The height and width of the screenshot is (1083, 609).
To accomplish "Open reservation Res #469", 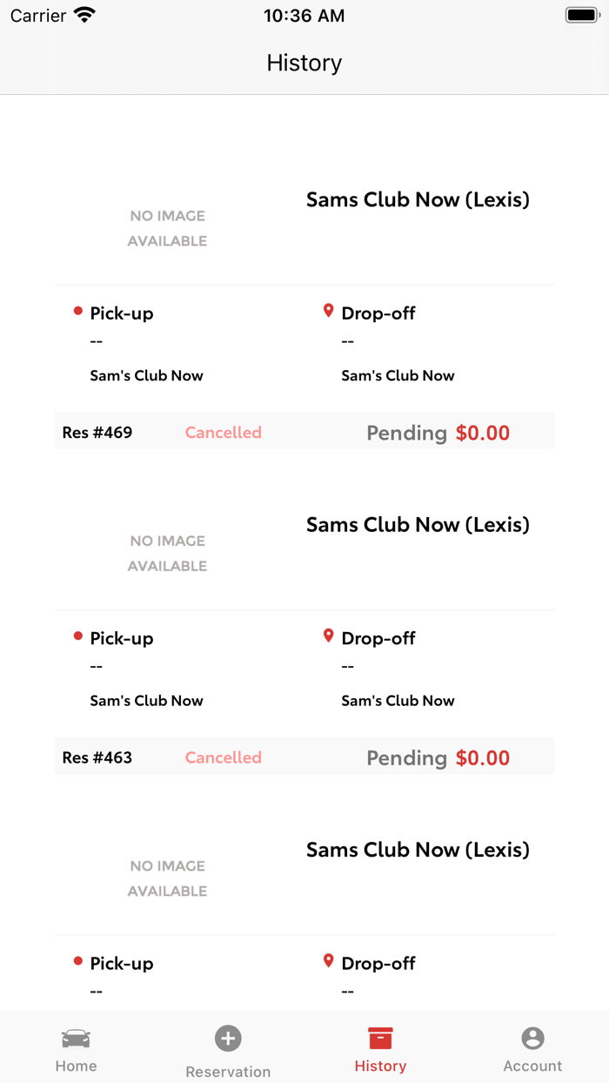I will (97, 433).
